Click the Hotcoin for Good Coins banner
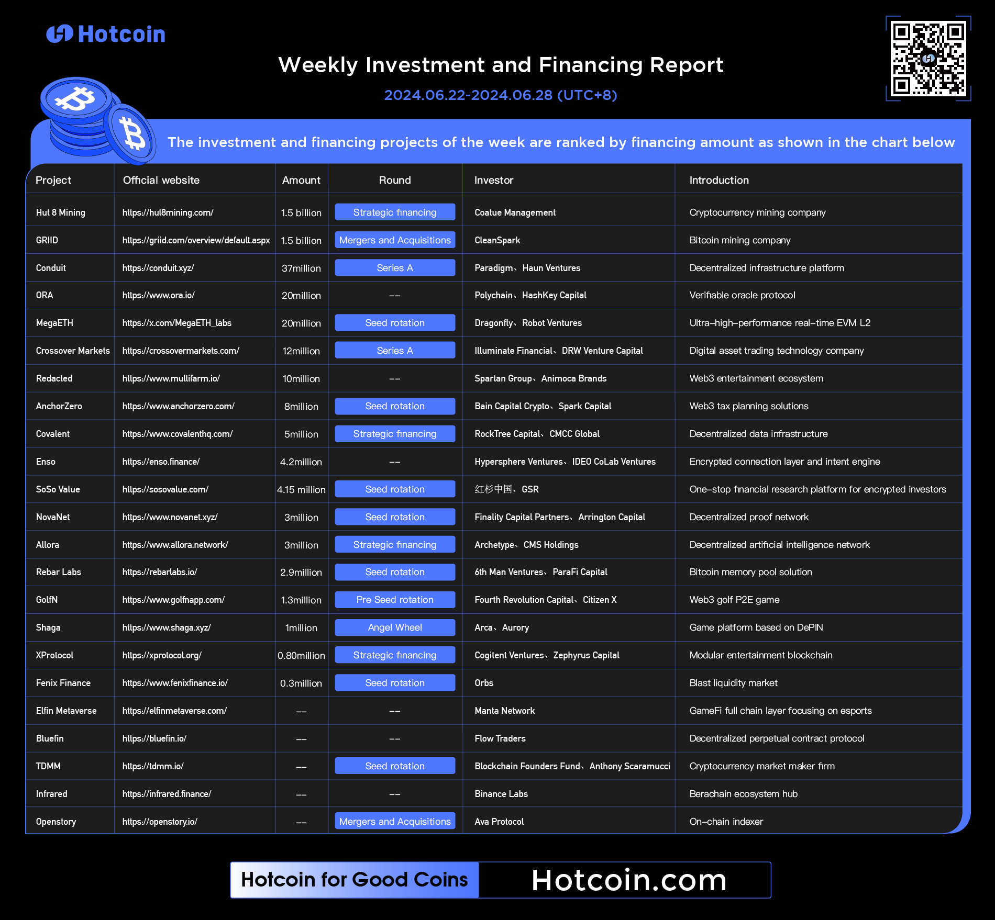The image size is (995, 920). (x=355, y=880)
